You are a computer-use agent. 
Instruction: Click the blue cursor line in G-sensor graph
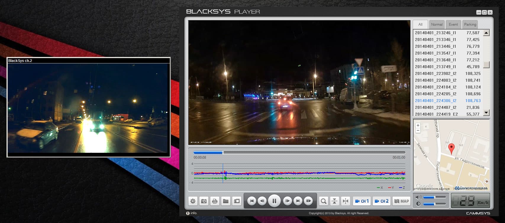click(223, 173)
